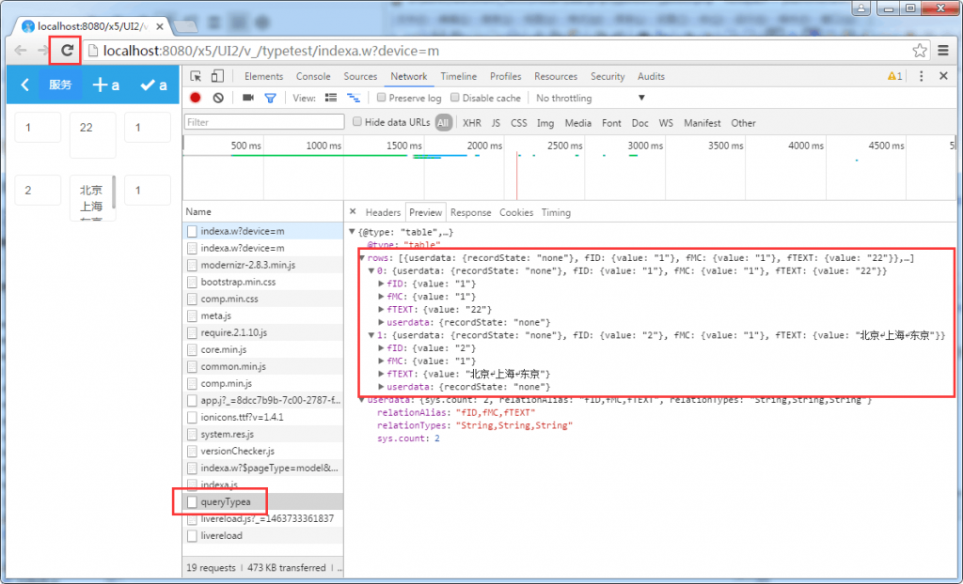Screen dimensions: 963x584
Task: Capture screenshots using the filmstrip camera icon
Action: (247, 99)
